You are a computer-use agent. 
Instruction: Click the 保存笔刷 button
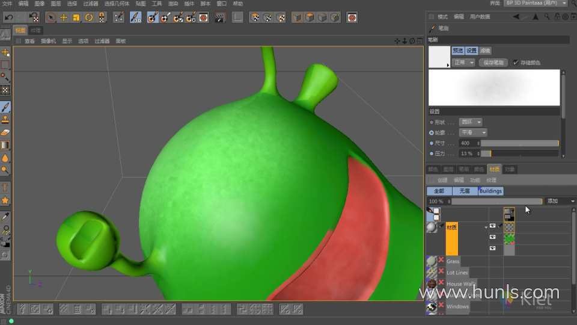(493, 63)
